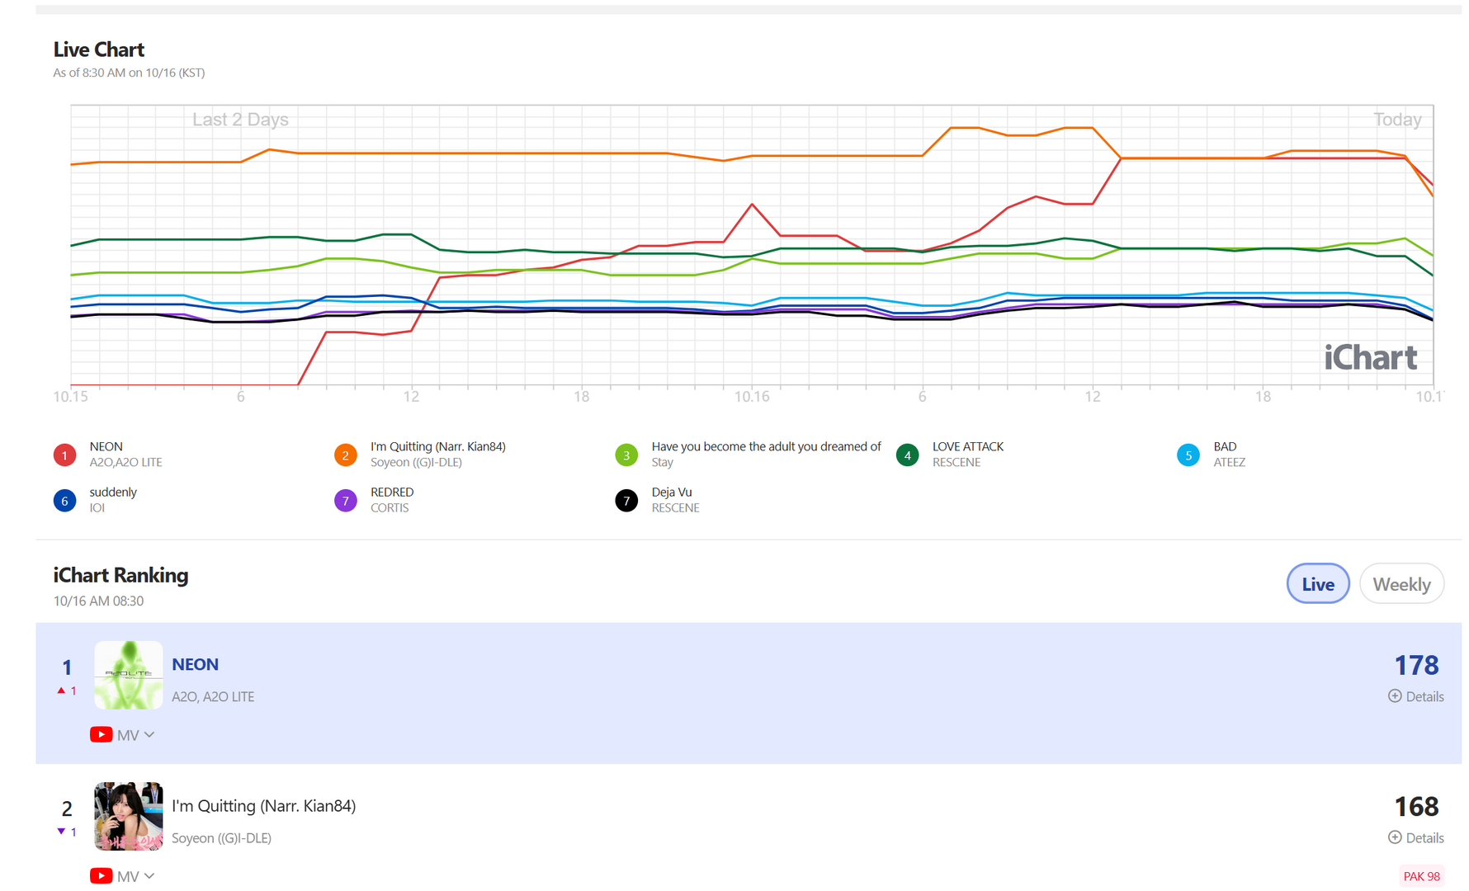Click the 10.15 date marker on chart axis
The width and height of the screenshot is (1469, 891).
coord(70,397)
